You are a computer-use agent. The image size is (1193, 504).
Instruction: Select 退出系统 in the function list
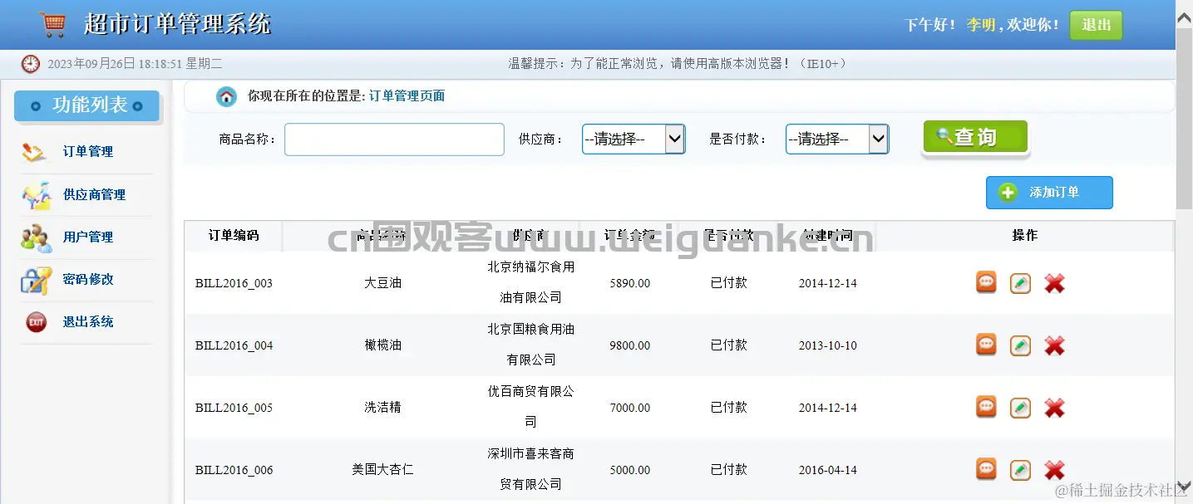[x=88, y=322]
